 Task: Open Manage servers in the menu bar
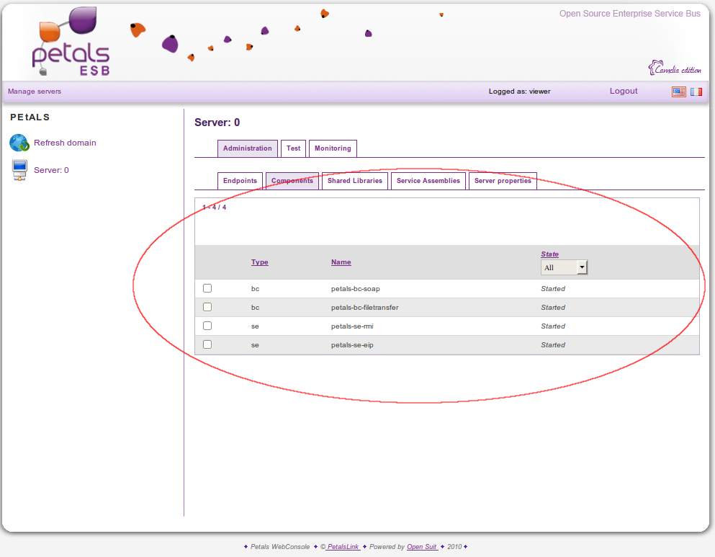point(35,92)
